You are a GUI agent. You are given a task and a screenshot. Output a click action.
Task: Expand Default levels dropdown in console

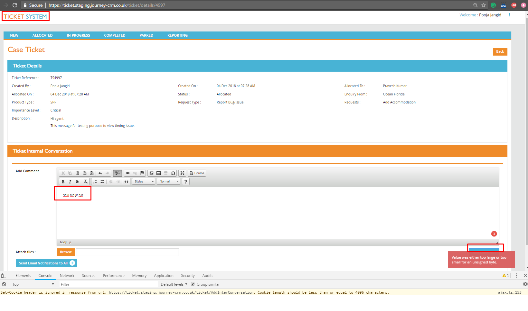[x=174, y=284]
